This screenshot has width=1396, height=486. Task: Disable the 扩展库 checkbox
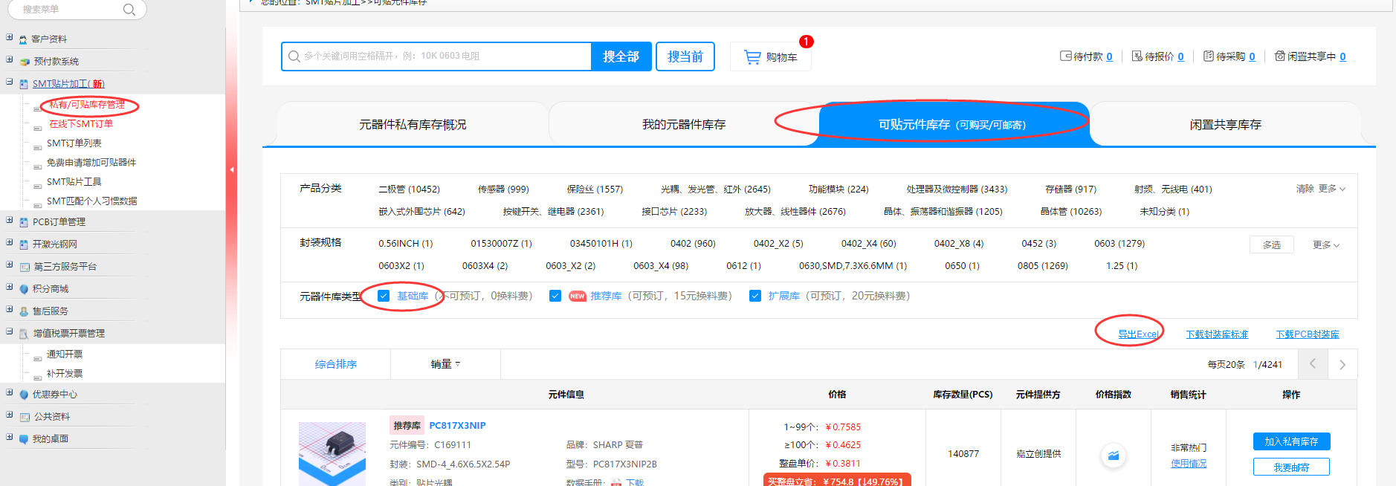tap(755, 296)
